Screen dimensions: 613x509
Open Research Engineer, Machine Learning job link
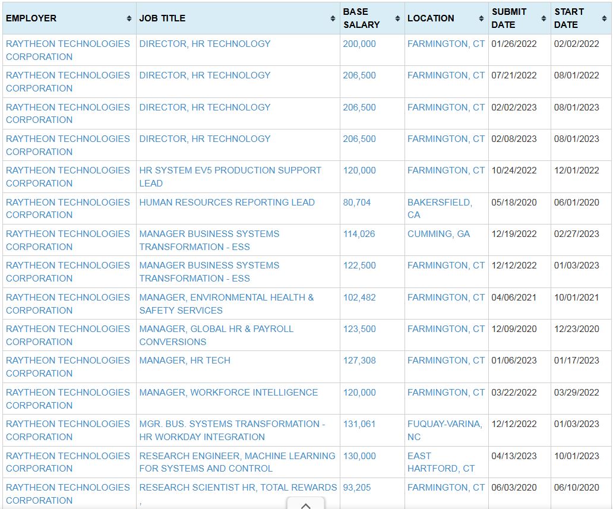pos(237,462)
